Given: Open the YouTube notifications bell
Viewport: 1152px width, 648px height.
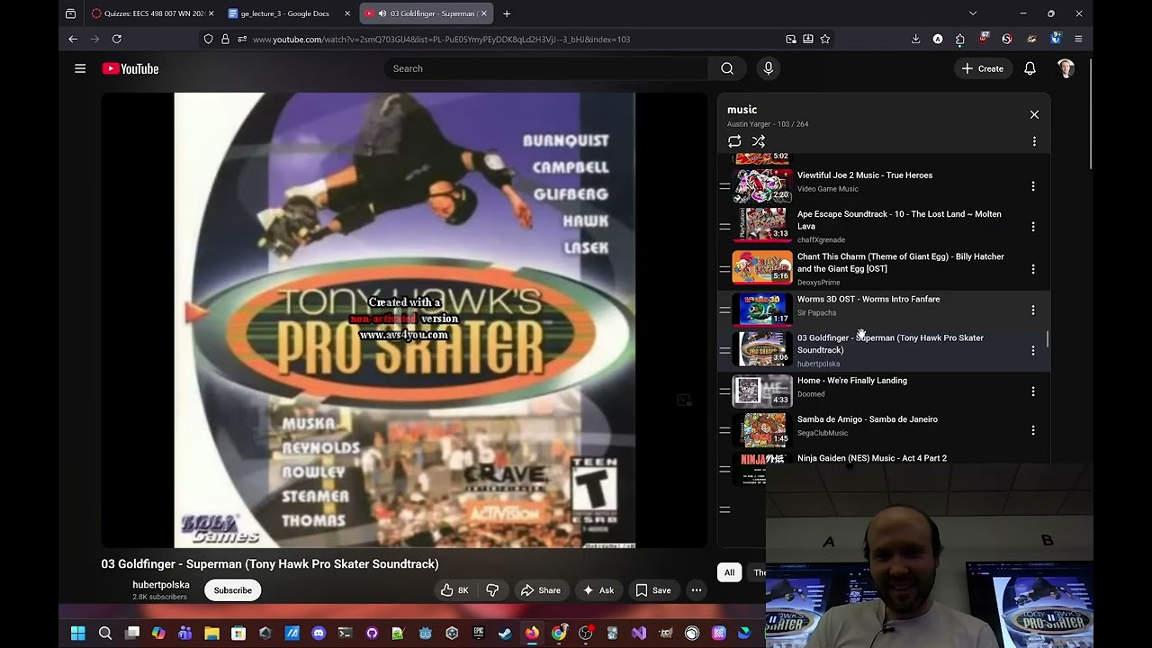Looking at the screenshot, I should [x=1030, y=68].
